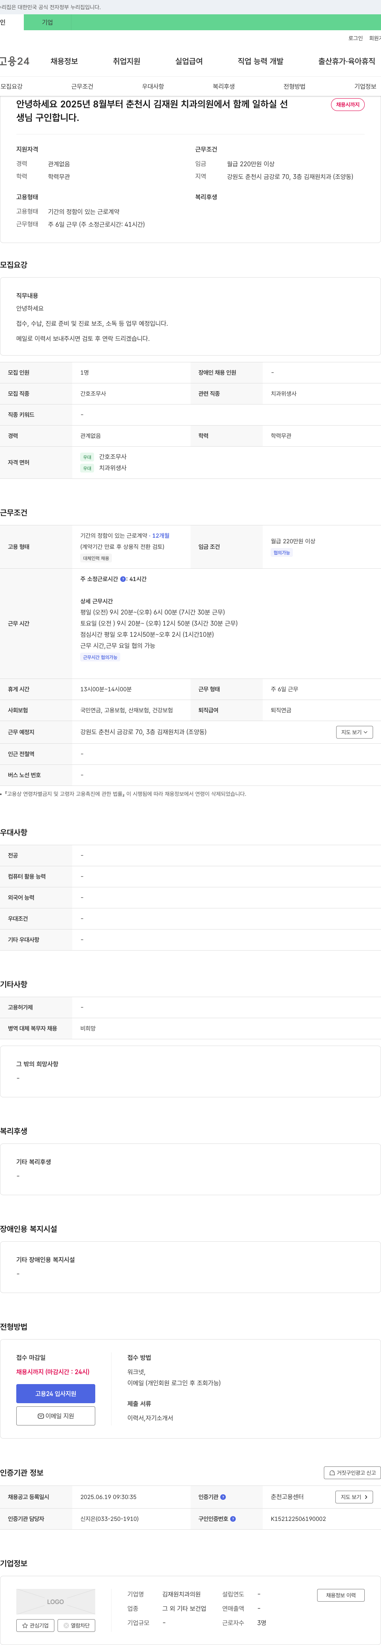Image resolution: width=381 pixels, height=1645 pixels.
Task: Jump to the 전형방법 section tab
Action: point(294,86)
